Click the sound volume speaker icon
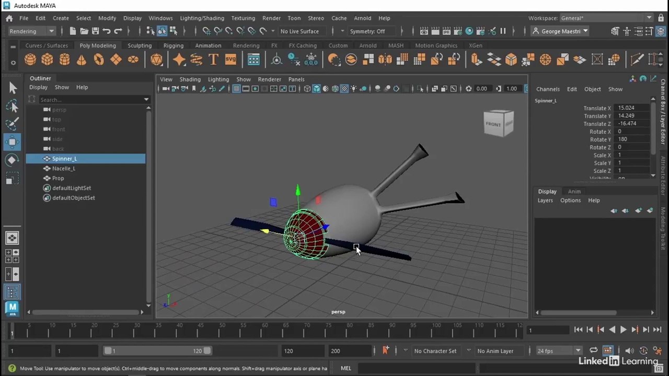The width and height of the screenshot is (669, 376). [629, 351]
